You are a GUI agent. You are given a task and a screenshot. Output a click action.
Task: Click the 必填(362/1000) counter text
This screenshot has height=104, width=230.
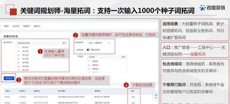pyautogui.click(x=24, y=43)
